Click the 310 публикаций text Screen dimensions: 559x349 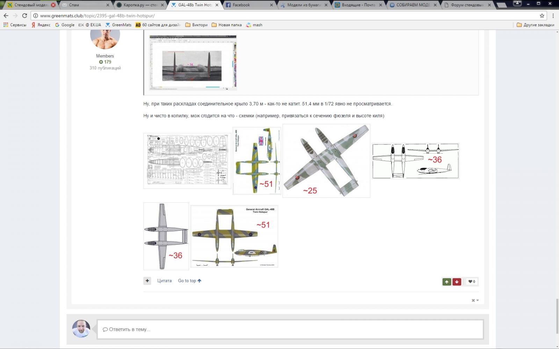105,68
